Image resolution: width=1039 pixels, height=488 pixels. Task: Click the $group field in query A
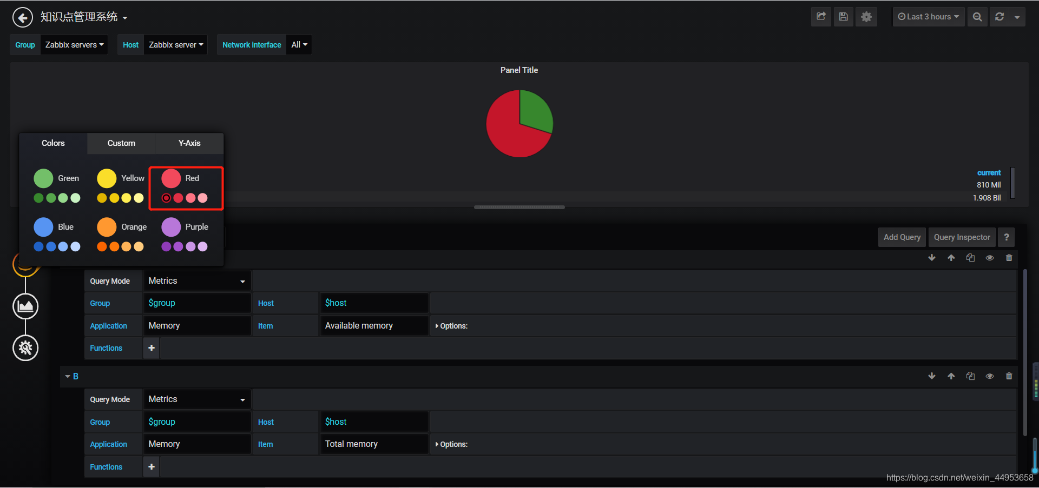pyautogui.click(x=197, y=303)
